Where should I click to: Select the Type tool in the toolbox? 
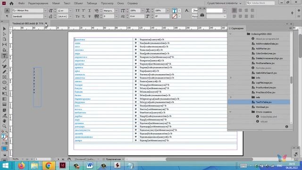click(4, 56)
